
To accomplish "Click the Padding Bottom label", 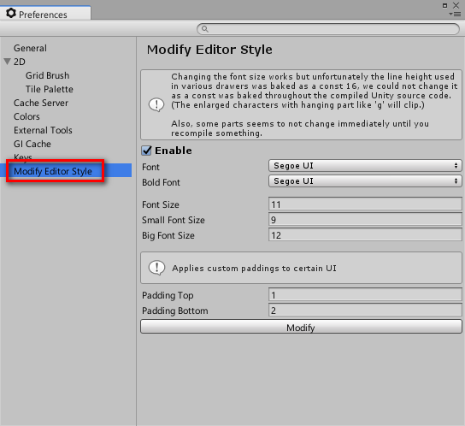I will click(175, 311).
